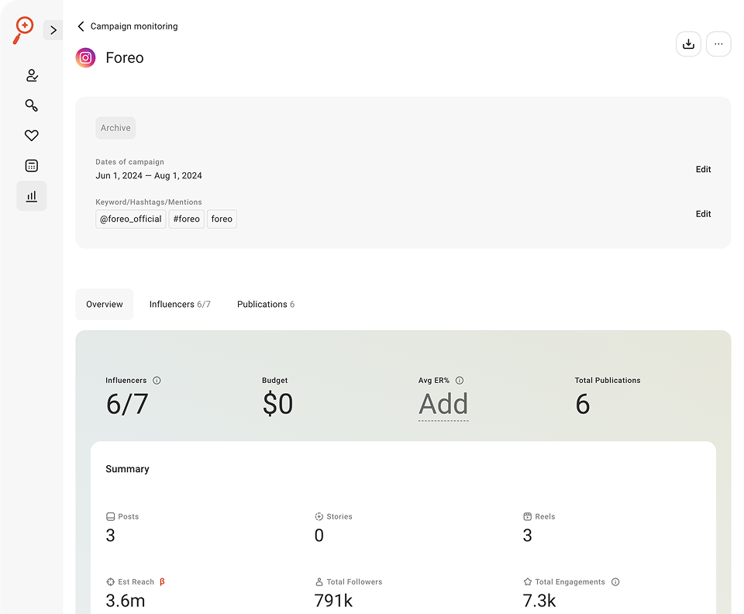Edit the keyword hashtags and mentions
Screen dimensions: 744x614
(x=703, y=214)
